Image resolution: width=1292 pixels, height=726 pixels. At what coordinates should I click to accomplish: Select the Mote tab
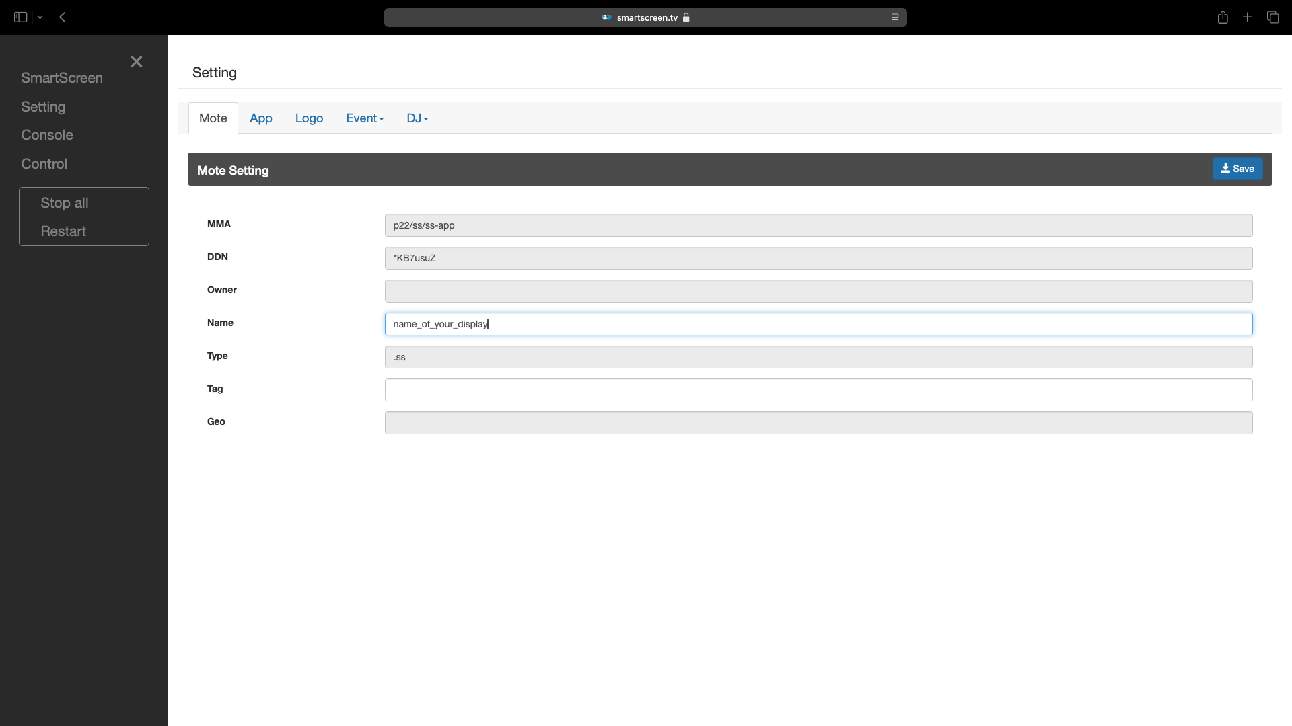(x=213, y=118)
